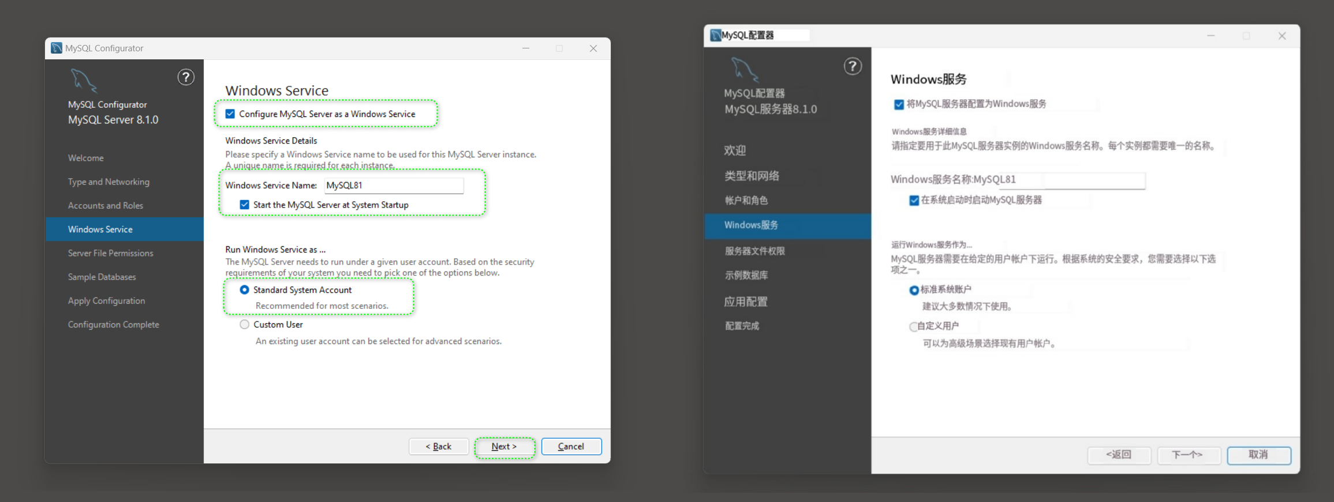Screen dimensions: 1334x502
Task: Click the Next > button
Action: 505,446
